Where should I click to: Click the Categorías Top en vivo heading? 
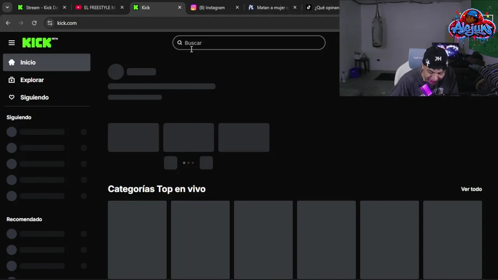(156, 189)
